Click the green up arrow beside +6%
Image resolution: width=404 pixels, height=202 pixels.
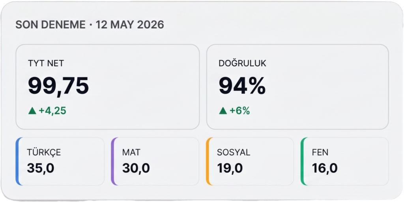point(223,111)
